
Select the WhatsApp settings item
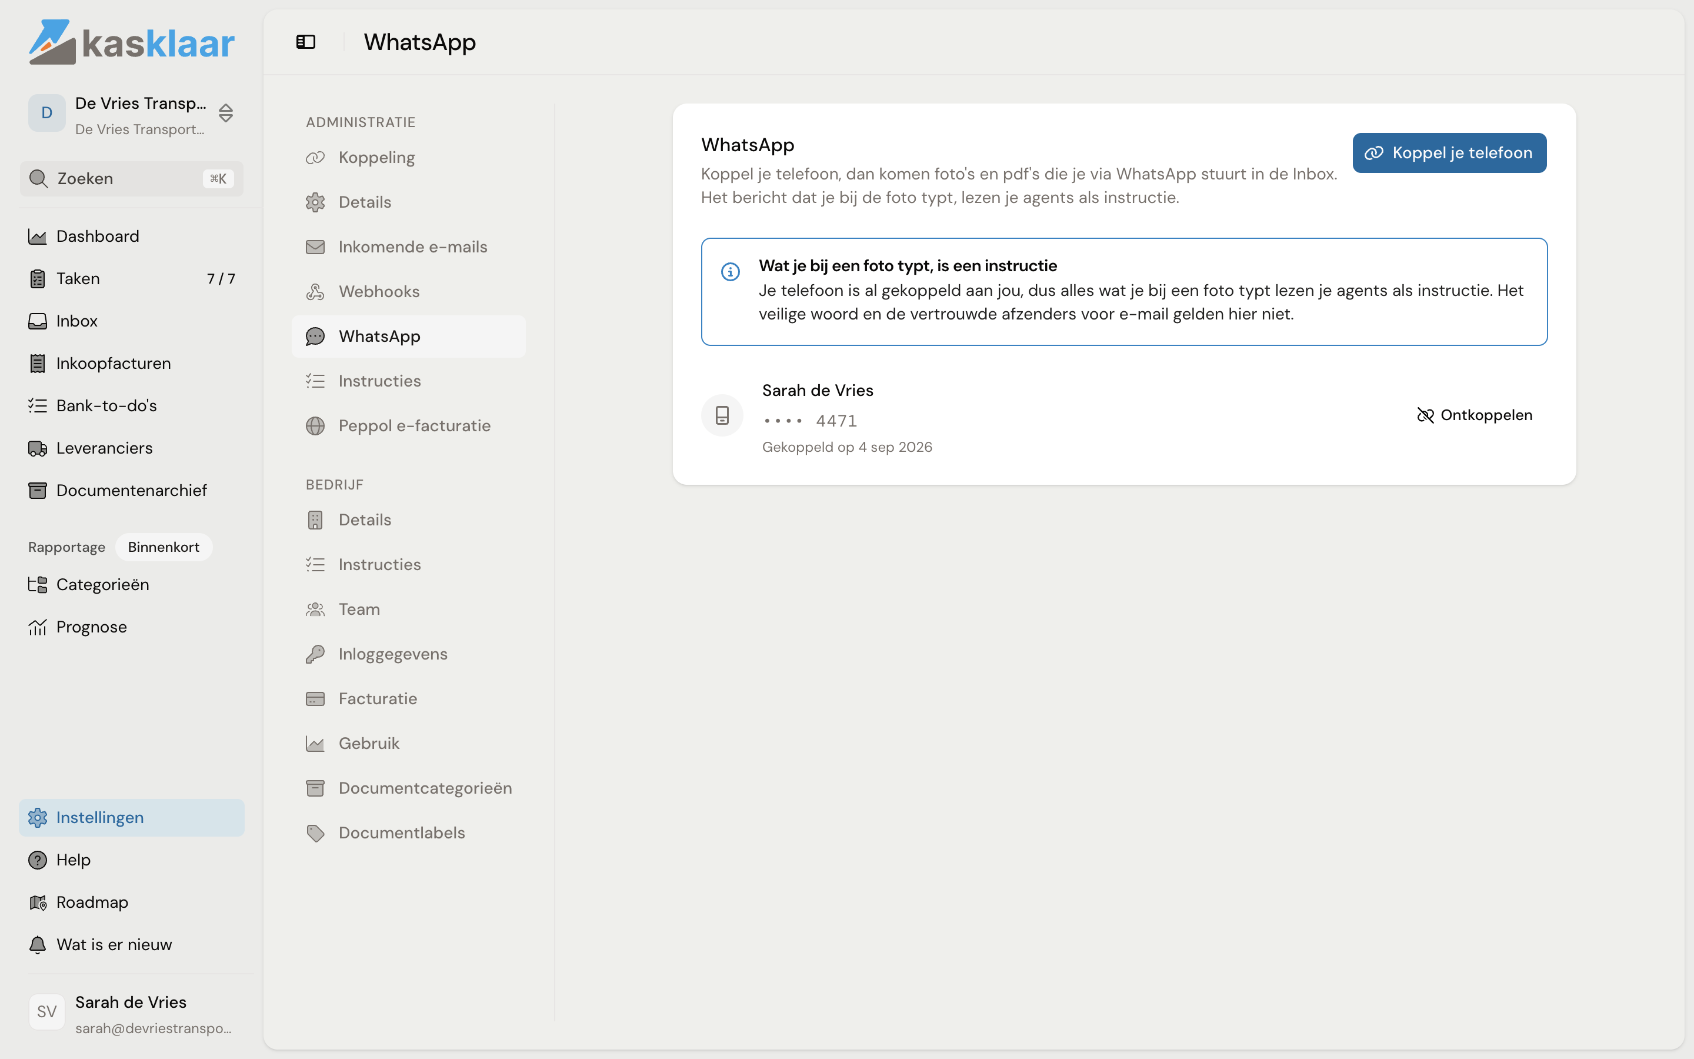pyautogui.click(x=409, y=336)
